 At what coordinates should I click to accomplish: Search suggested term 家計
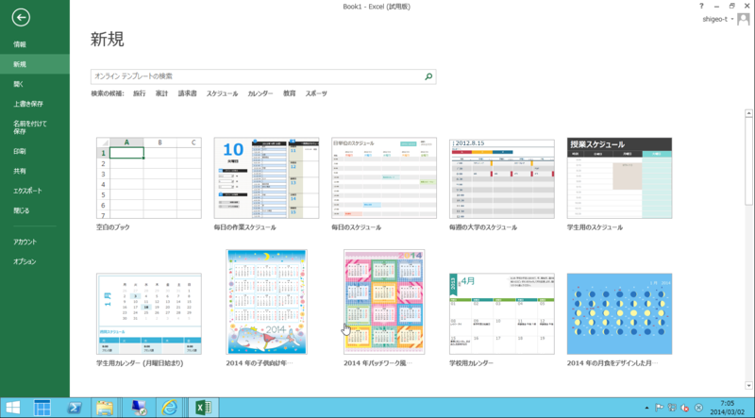161,93
